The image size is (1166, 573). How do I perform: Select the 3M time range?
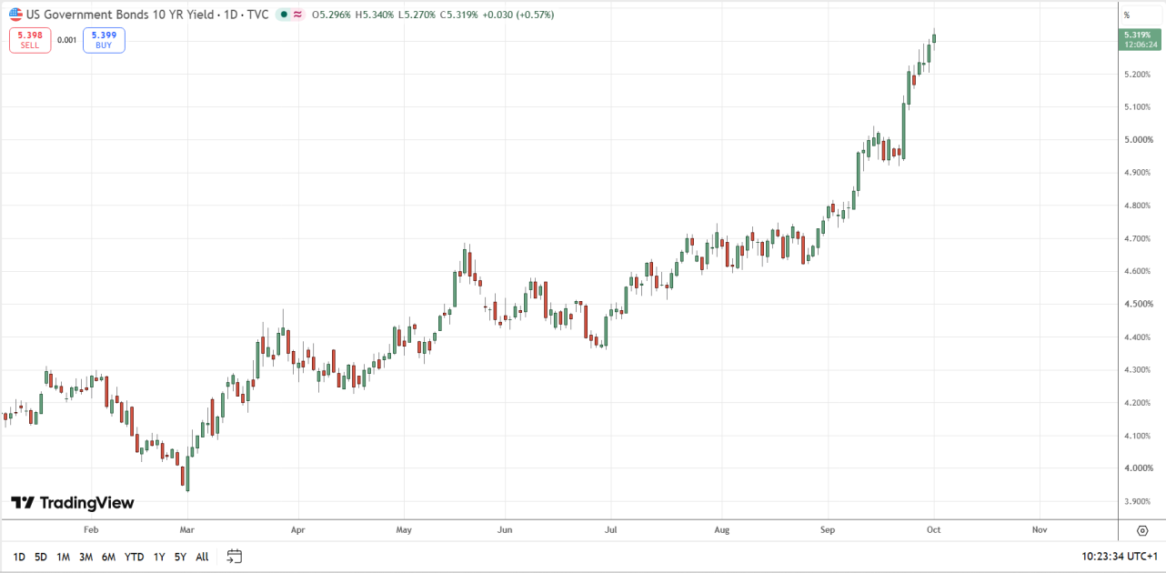tap(85, 557)
